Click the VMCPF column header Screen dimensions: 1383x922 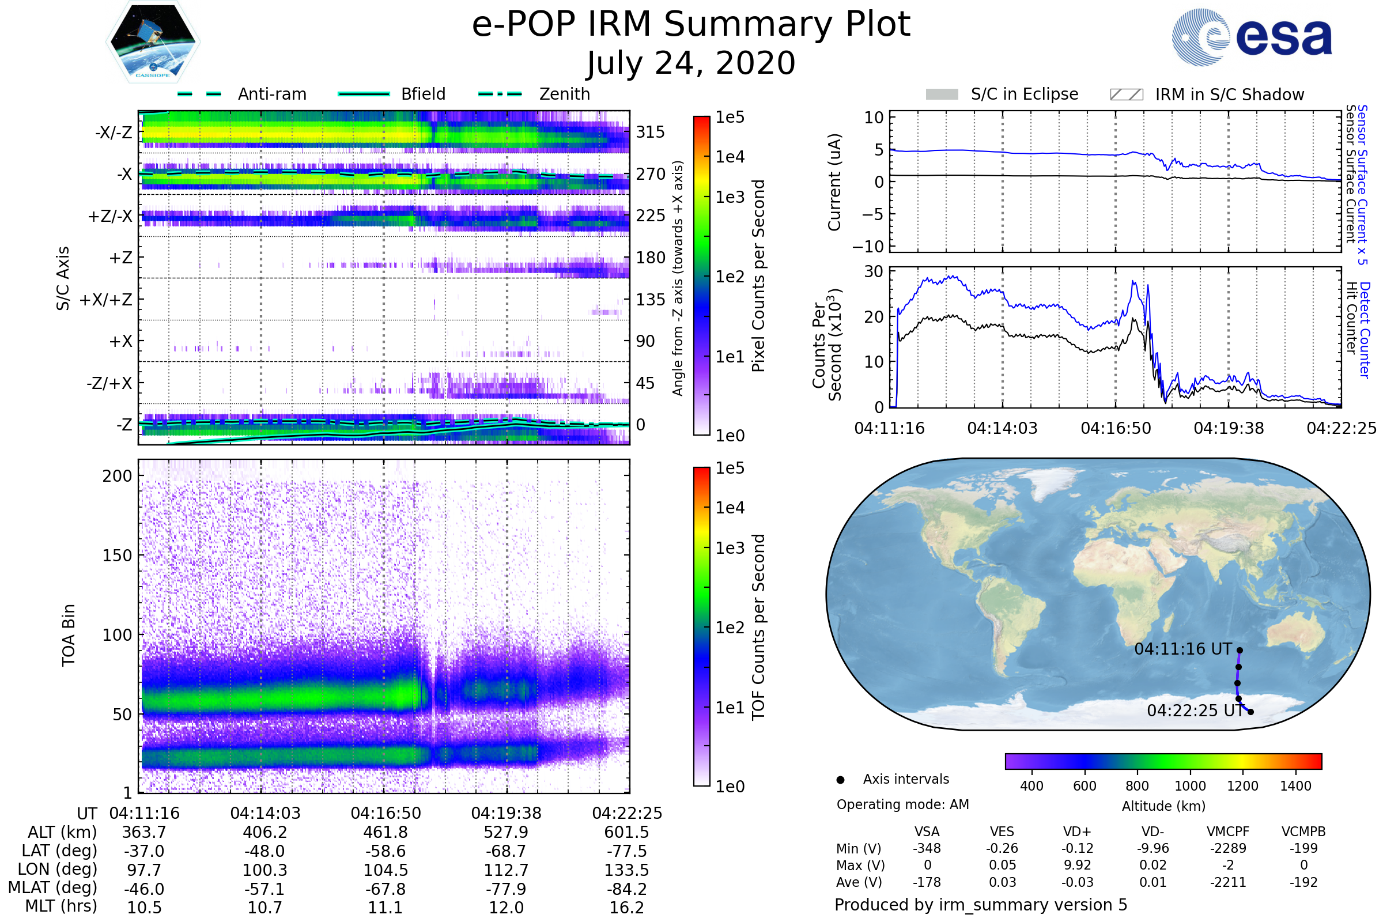coord(1228,832)
